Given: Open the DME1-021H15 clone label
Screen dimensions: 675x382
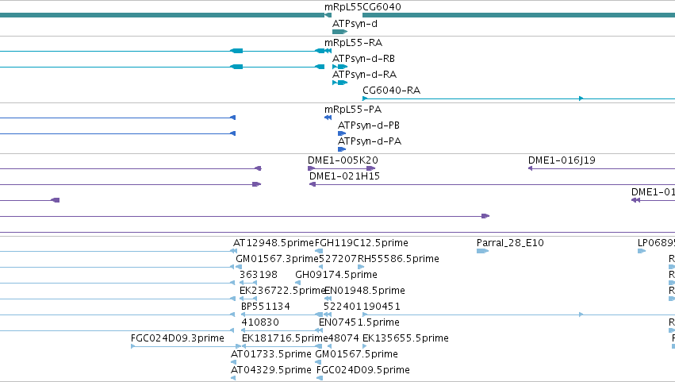Looking at the screenshot, I should (344, 176).
